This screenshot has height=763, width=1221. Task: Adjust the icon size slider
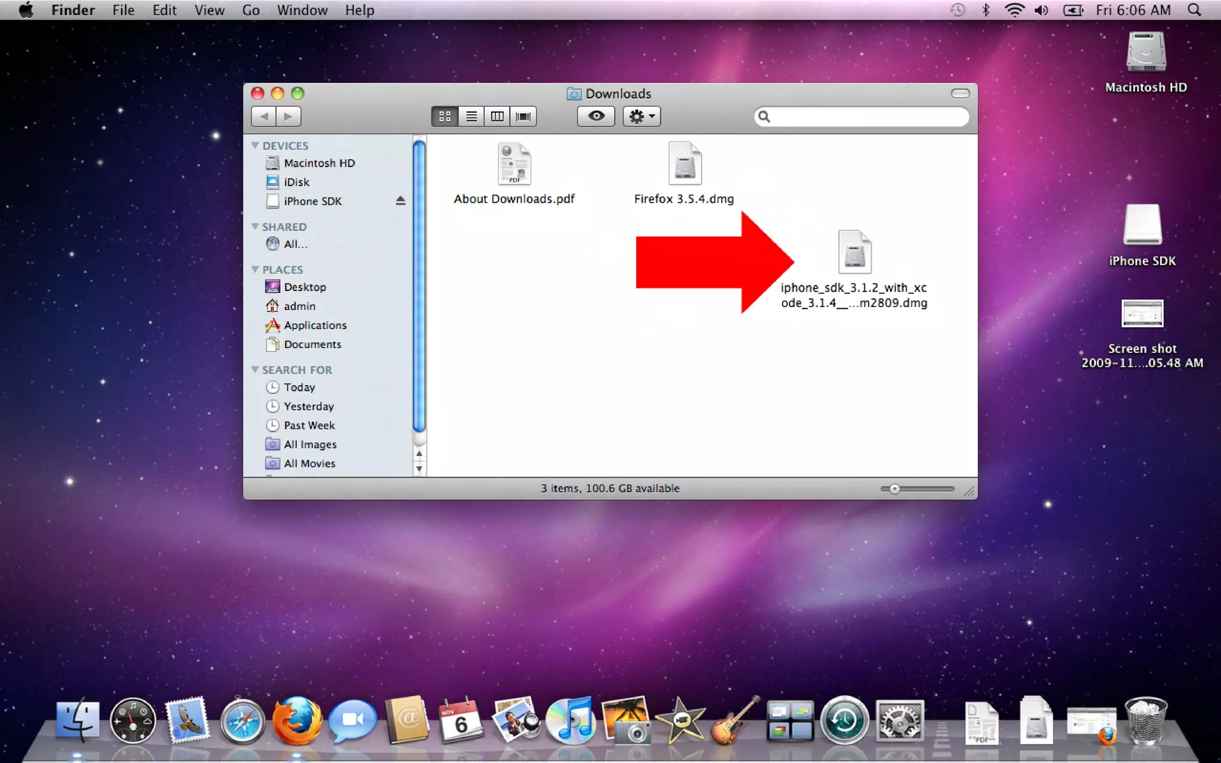(x=894, y=489)
